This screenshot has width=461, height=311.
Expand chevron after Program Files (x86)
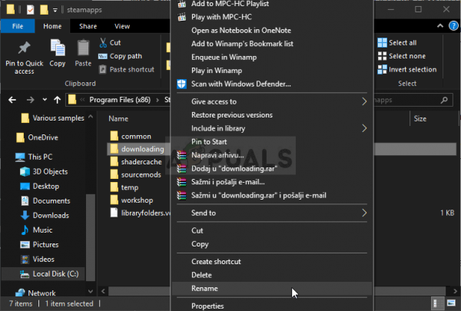pyautogui.click(x=158, y=101)
